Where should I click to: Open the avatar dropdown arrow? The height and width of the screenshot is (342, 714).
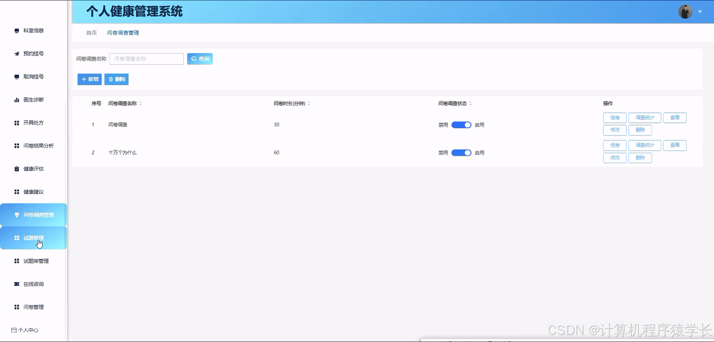click(x=700, y=12)
